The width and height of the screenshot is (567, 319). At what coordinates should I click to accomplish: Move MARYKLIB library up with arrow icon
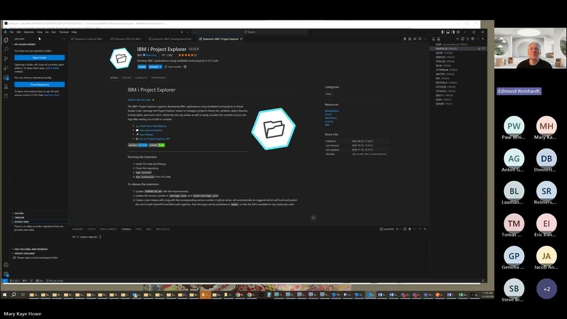point(483,49)
